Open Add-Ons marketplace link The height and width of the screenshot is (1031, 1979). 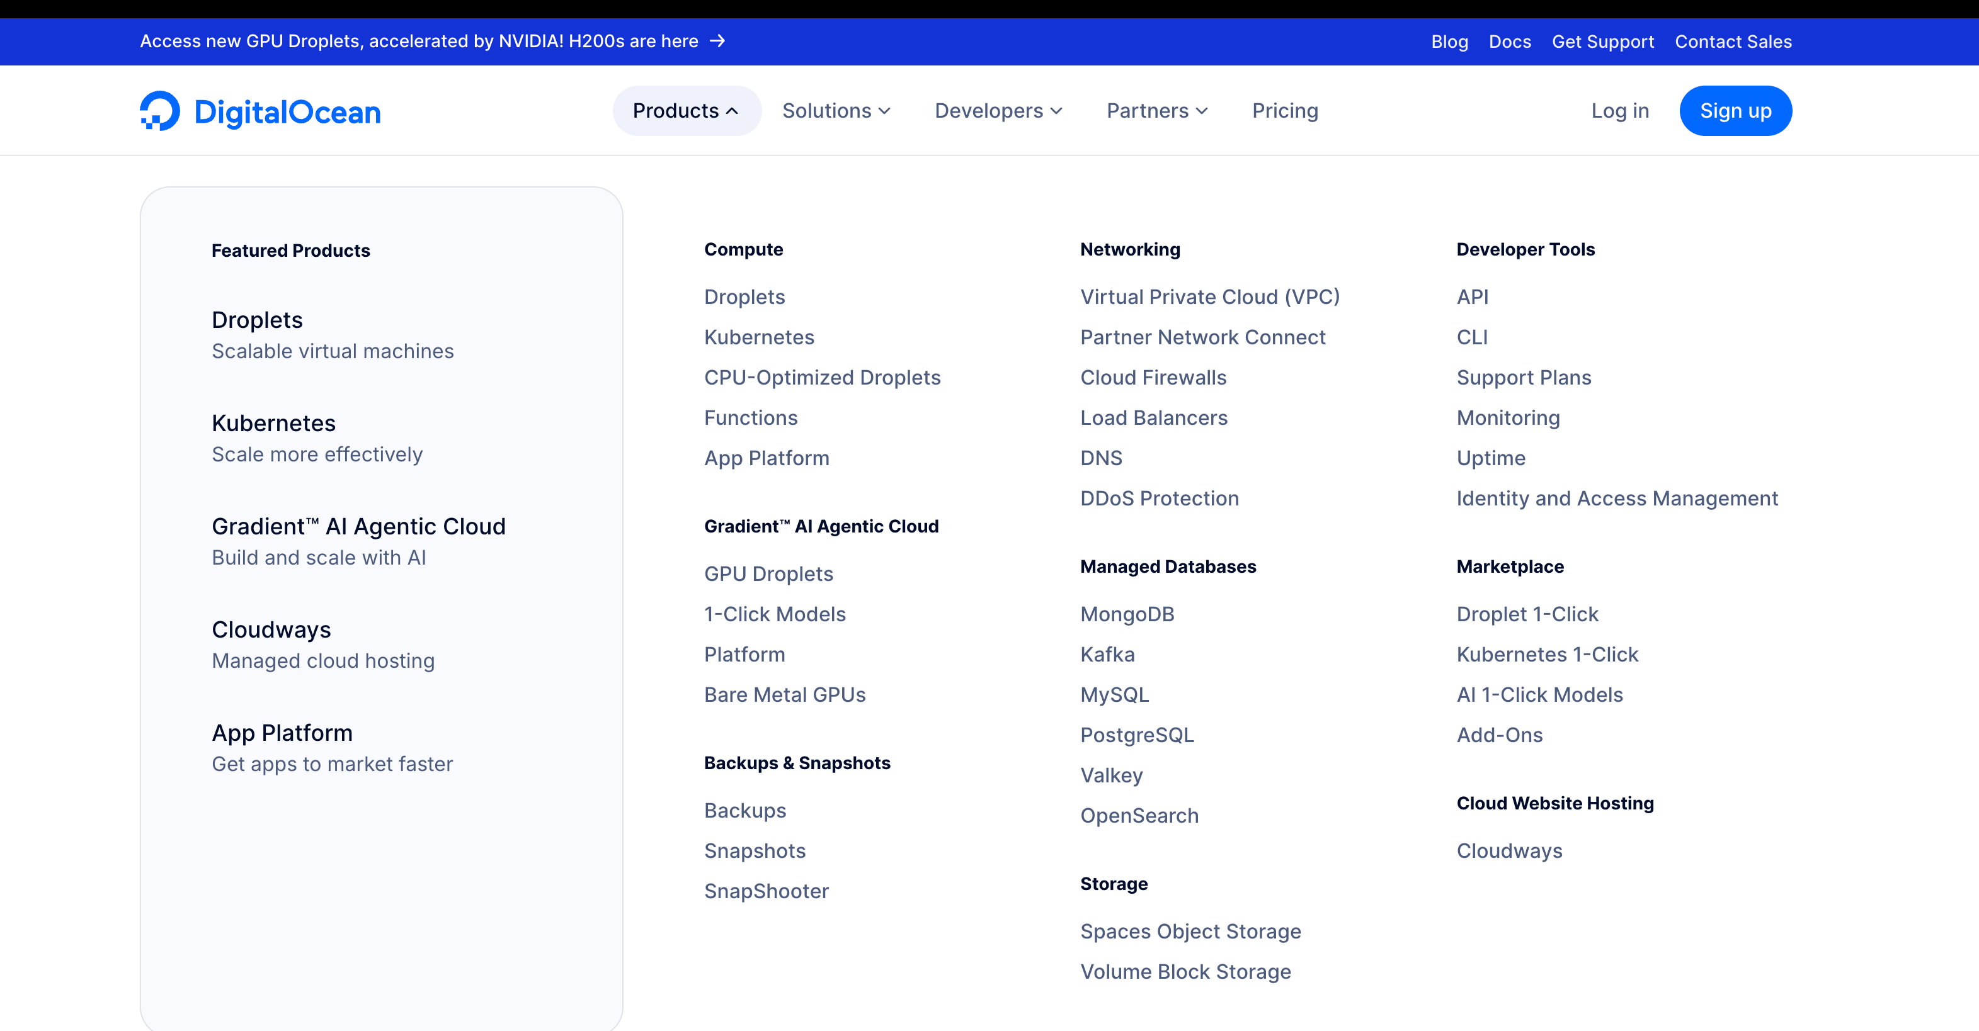point(1500,735)
